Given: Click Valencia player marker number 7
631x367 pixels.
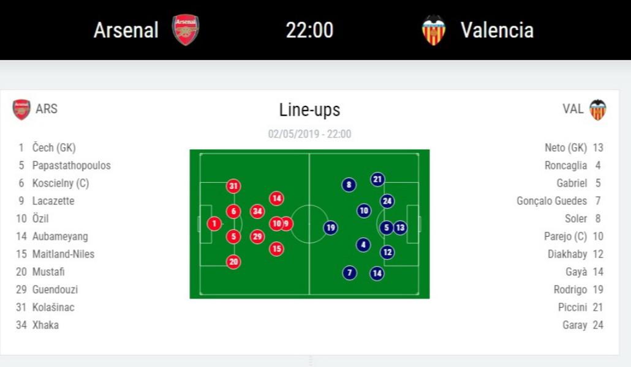Looking at the screenshot, I should (349, 273).
